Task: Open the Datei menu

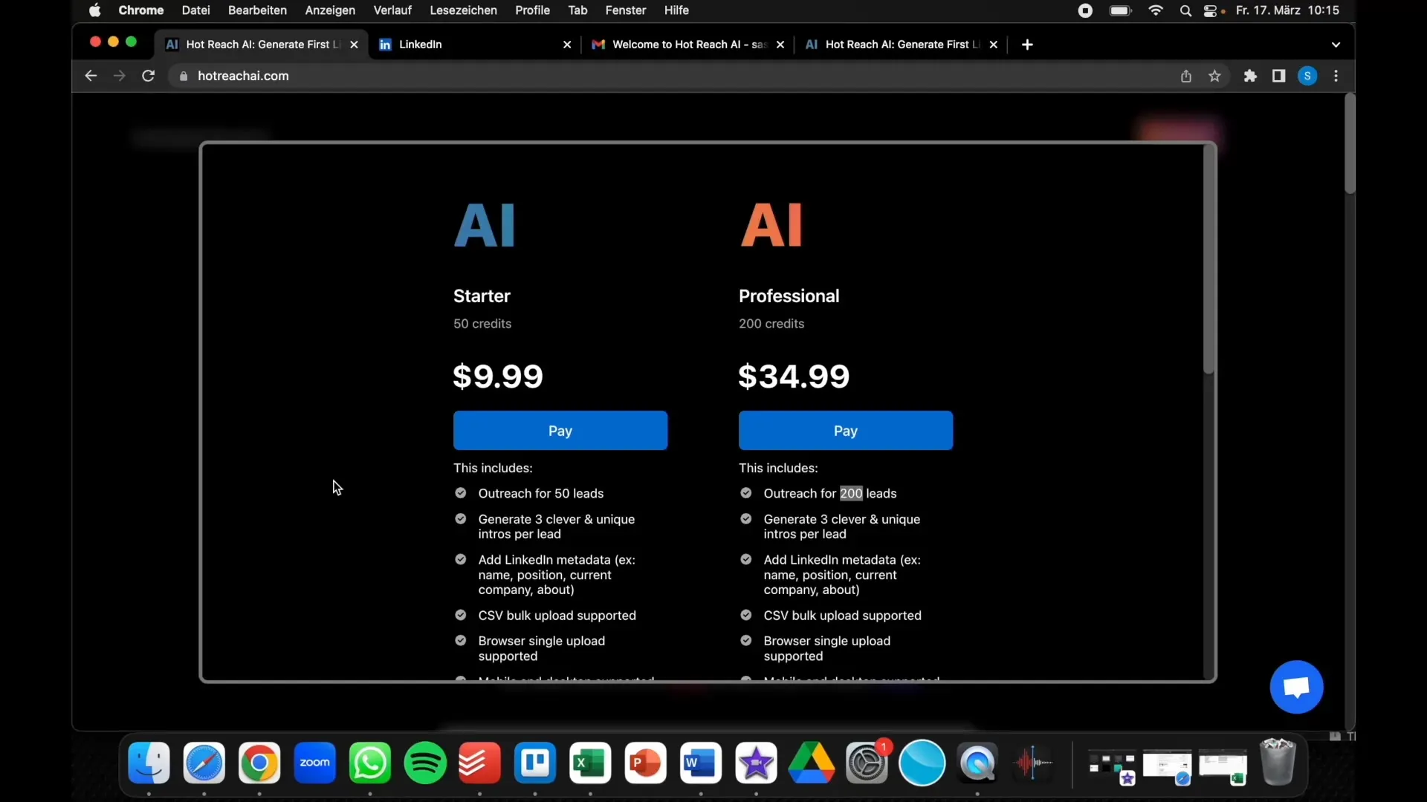Action: tap(195, 10)
